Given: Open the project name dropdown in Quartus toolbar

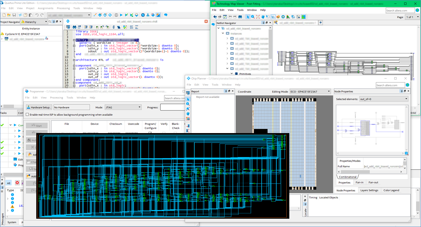Looking at the screenshot, I should 69,15.
